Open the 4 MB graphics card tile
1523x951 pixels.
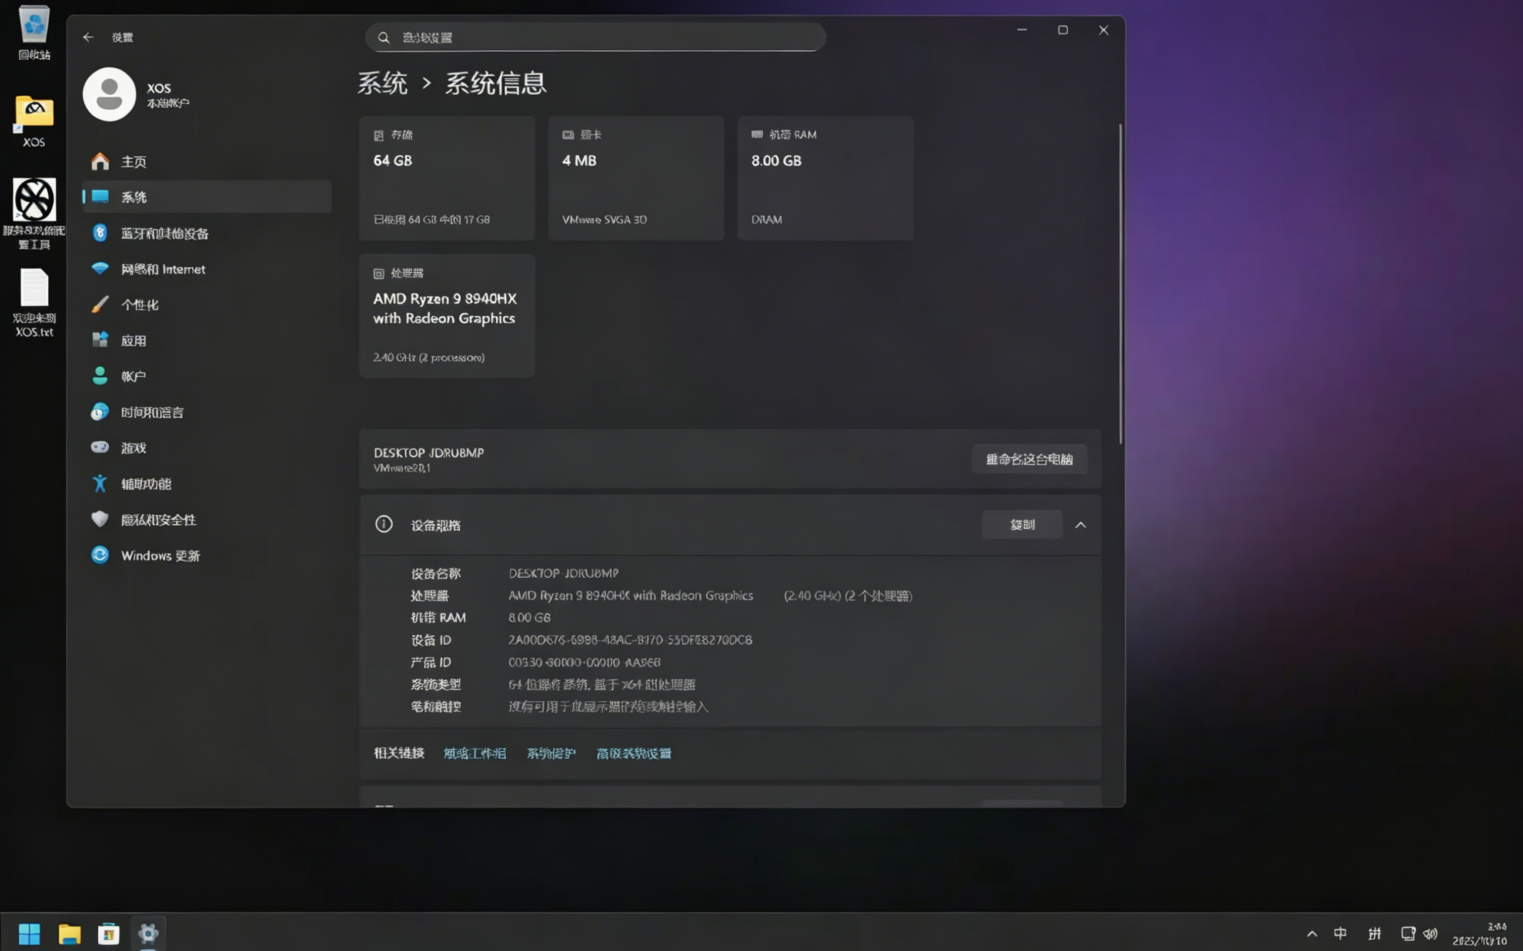pyautogui.click(x=636, y=178)
